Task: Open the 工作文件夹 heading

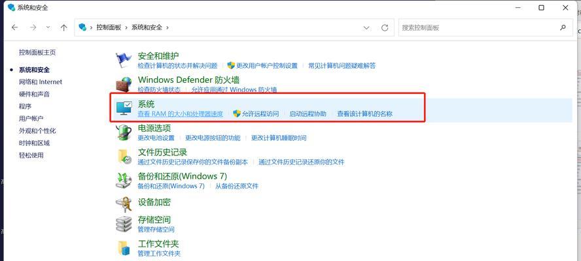Action: coord(158,244)
